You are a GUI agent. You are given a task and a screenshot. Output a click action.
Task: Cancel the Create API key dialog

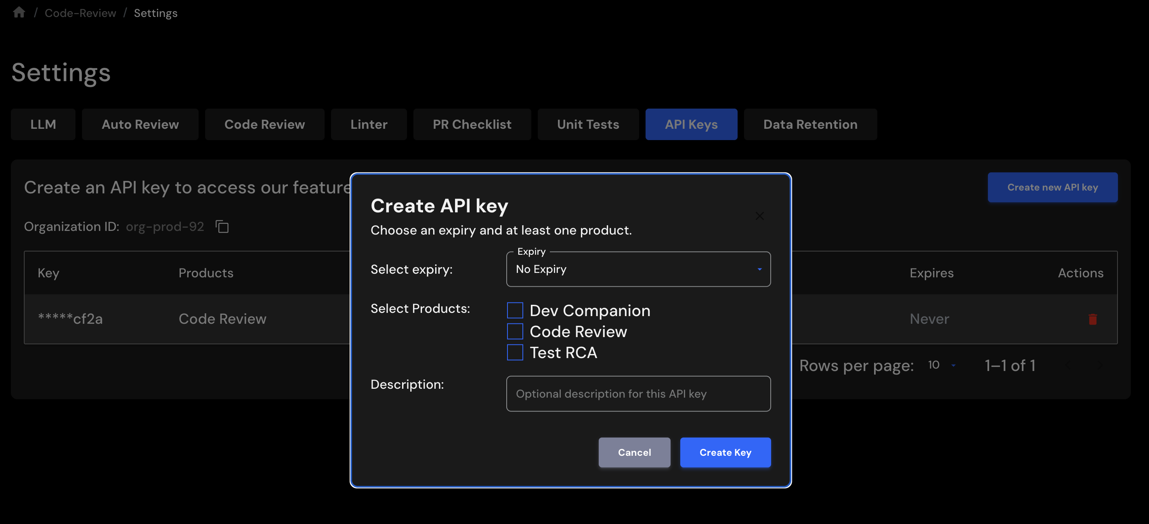[x=634, y=452]
